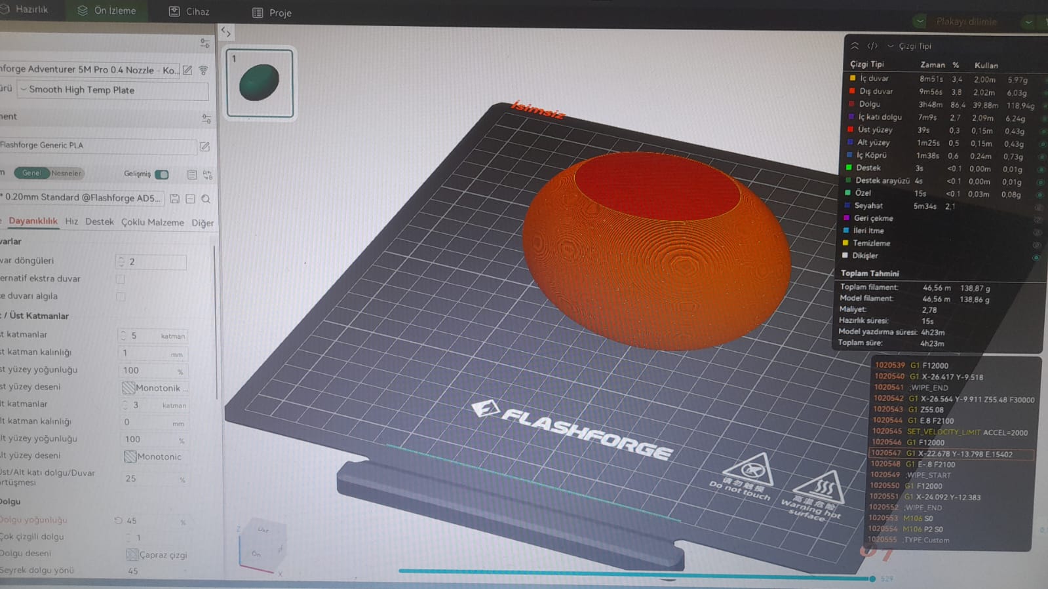Screen dimensions: 1048x589
Task: Hide the Destek line type in preview
Action: [1039, 169]
